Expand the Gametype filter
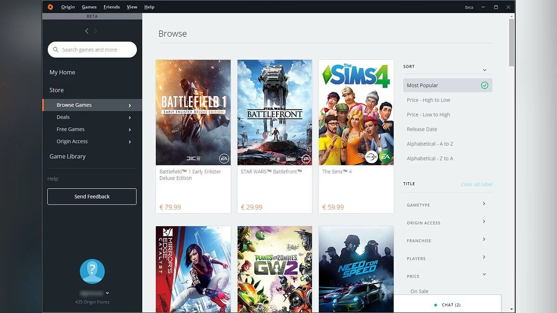557x313 pixels. point(484,204)
